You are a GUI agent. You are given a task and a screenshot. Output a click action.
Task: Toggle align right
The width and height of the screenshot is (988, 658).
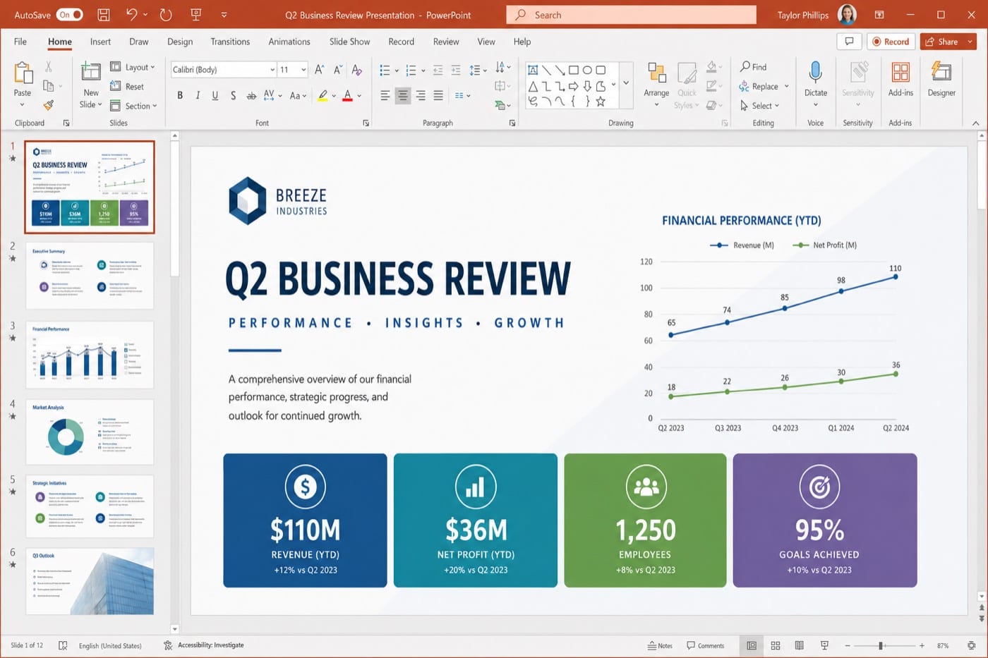[421, 95]
